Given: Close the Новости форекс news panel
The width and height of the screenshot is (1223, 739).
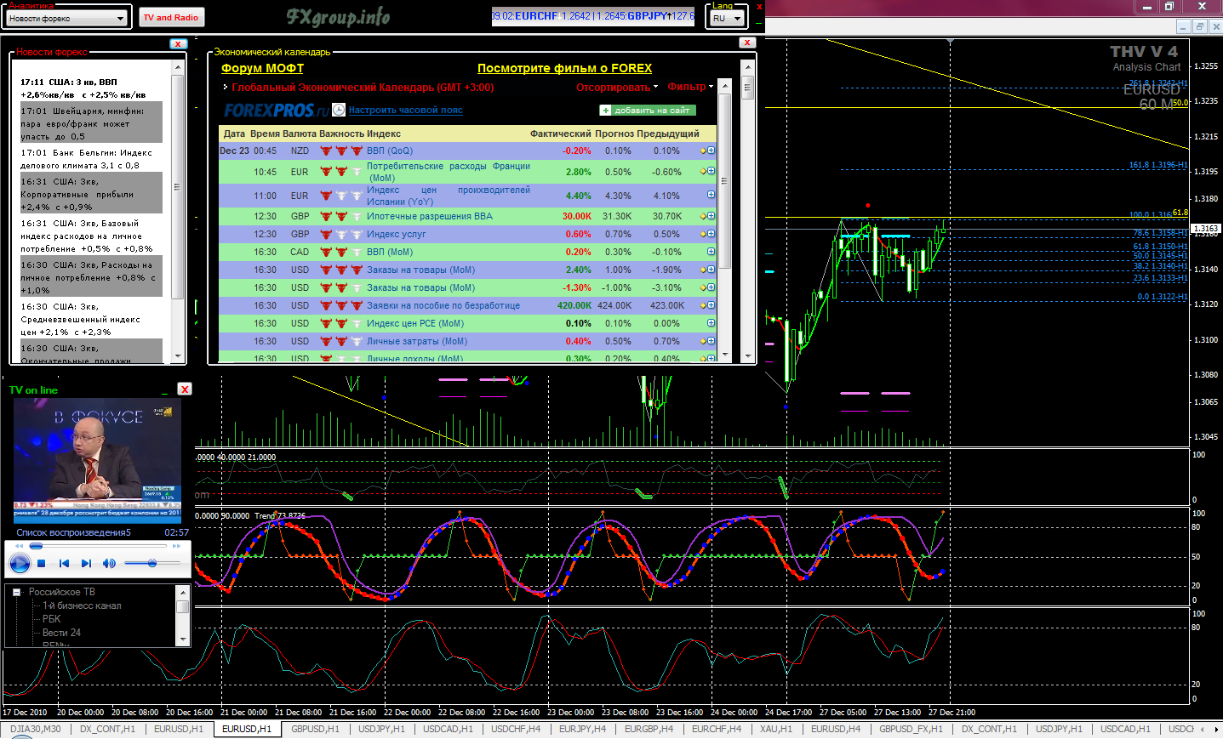Looking at the screenshot, I should tap(178, 44).
